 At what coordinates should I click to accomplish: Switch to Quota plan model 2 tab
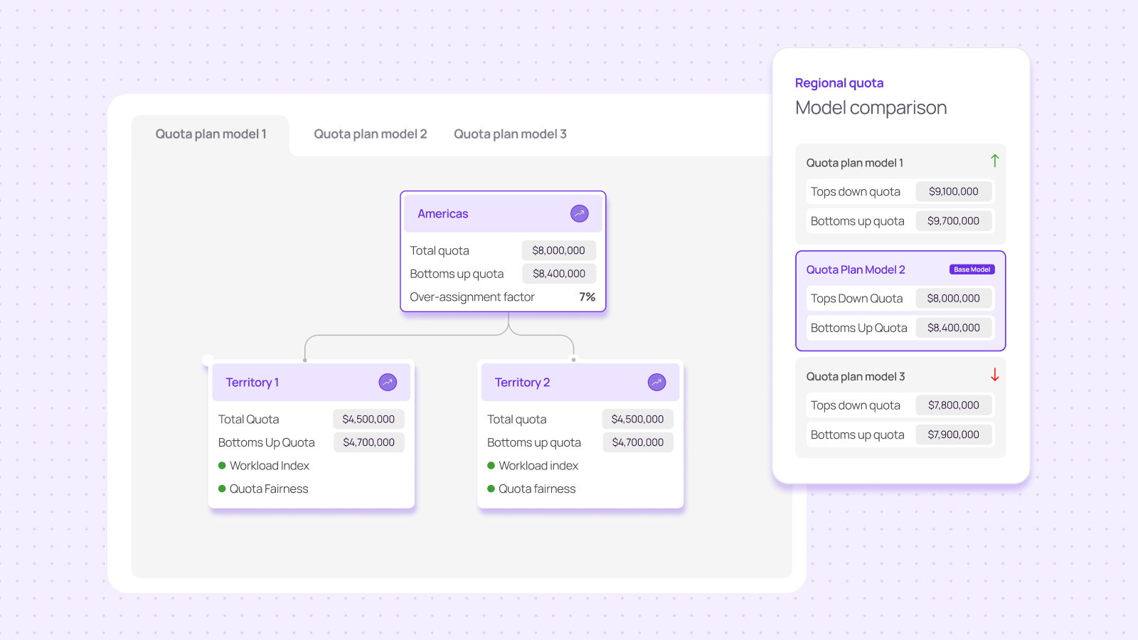371,134
